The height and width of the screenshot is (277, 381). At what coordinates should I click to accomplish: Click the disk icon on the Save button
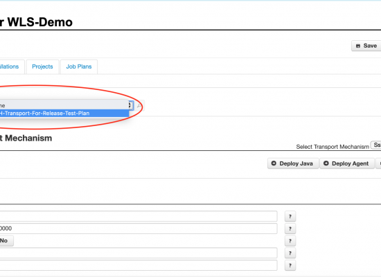(358, 46)
